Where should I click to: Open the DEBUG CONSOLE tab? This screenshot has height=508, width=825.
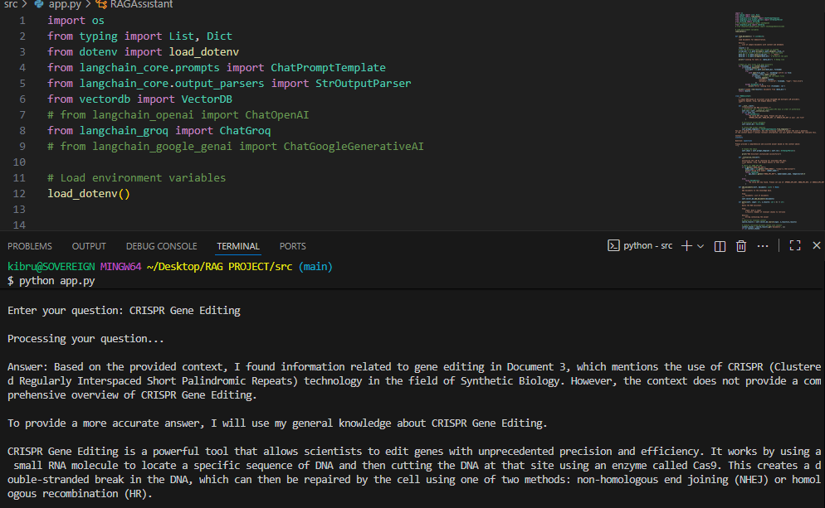pos(161,245)
